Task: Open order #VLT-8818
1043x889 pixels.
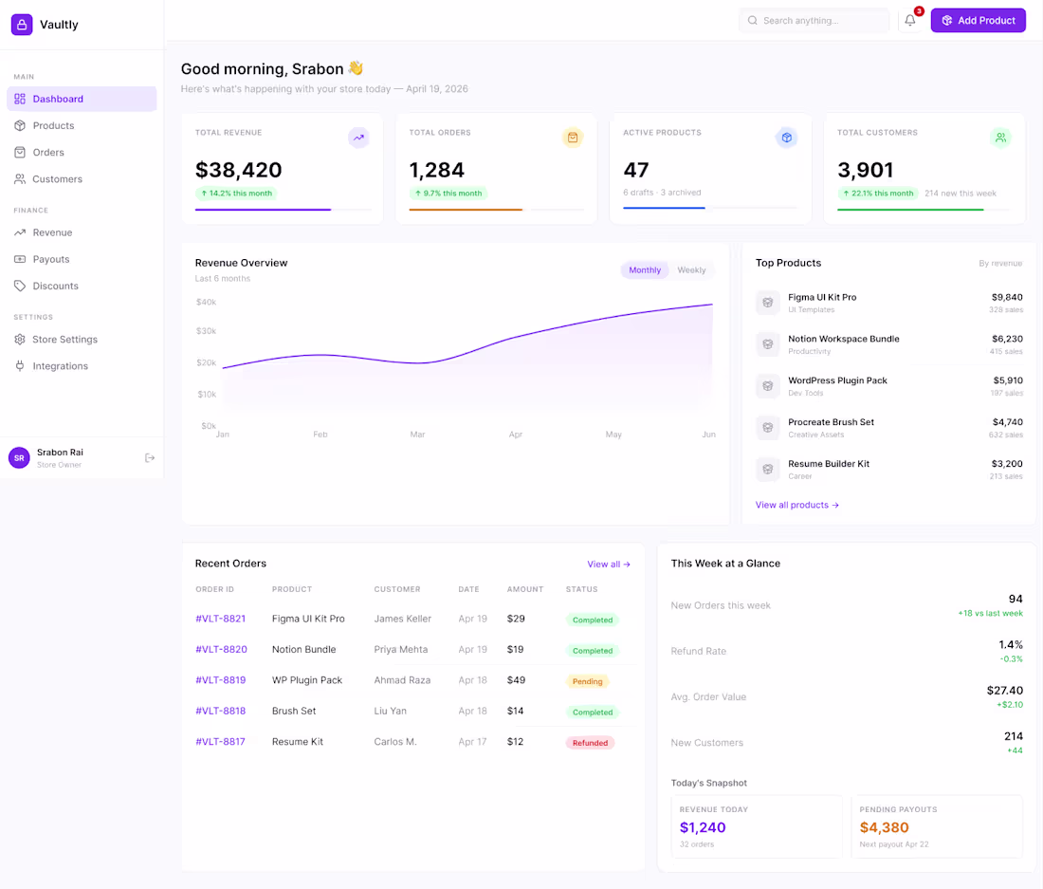Action: pos(220,711)
